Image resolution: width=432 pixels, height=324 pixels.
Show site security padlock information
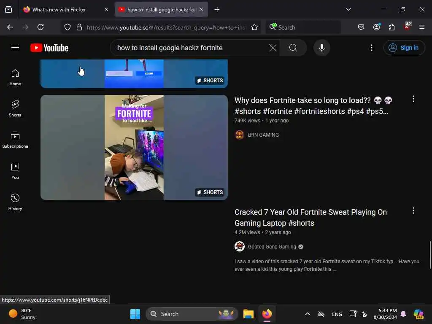79,27
